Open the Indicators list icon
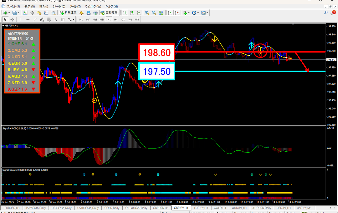 185,13
